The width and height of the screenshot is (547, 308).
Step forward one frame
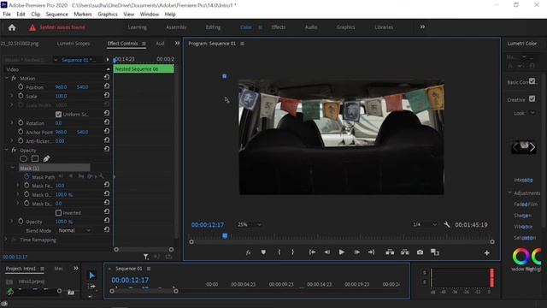[x=357, y=252]
